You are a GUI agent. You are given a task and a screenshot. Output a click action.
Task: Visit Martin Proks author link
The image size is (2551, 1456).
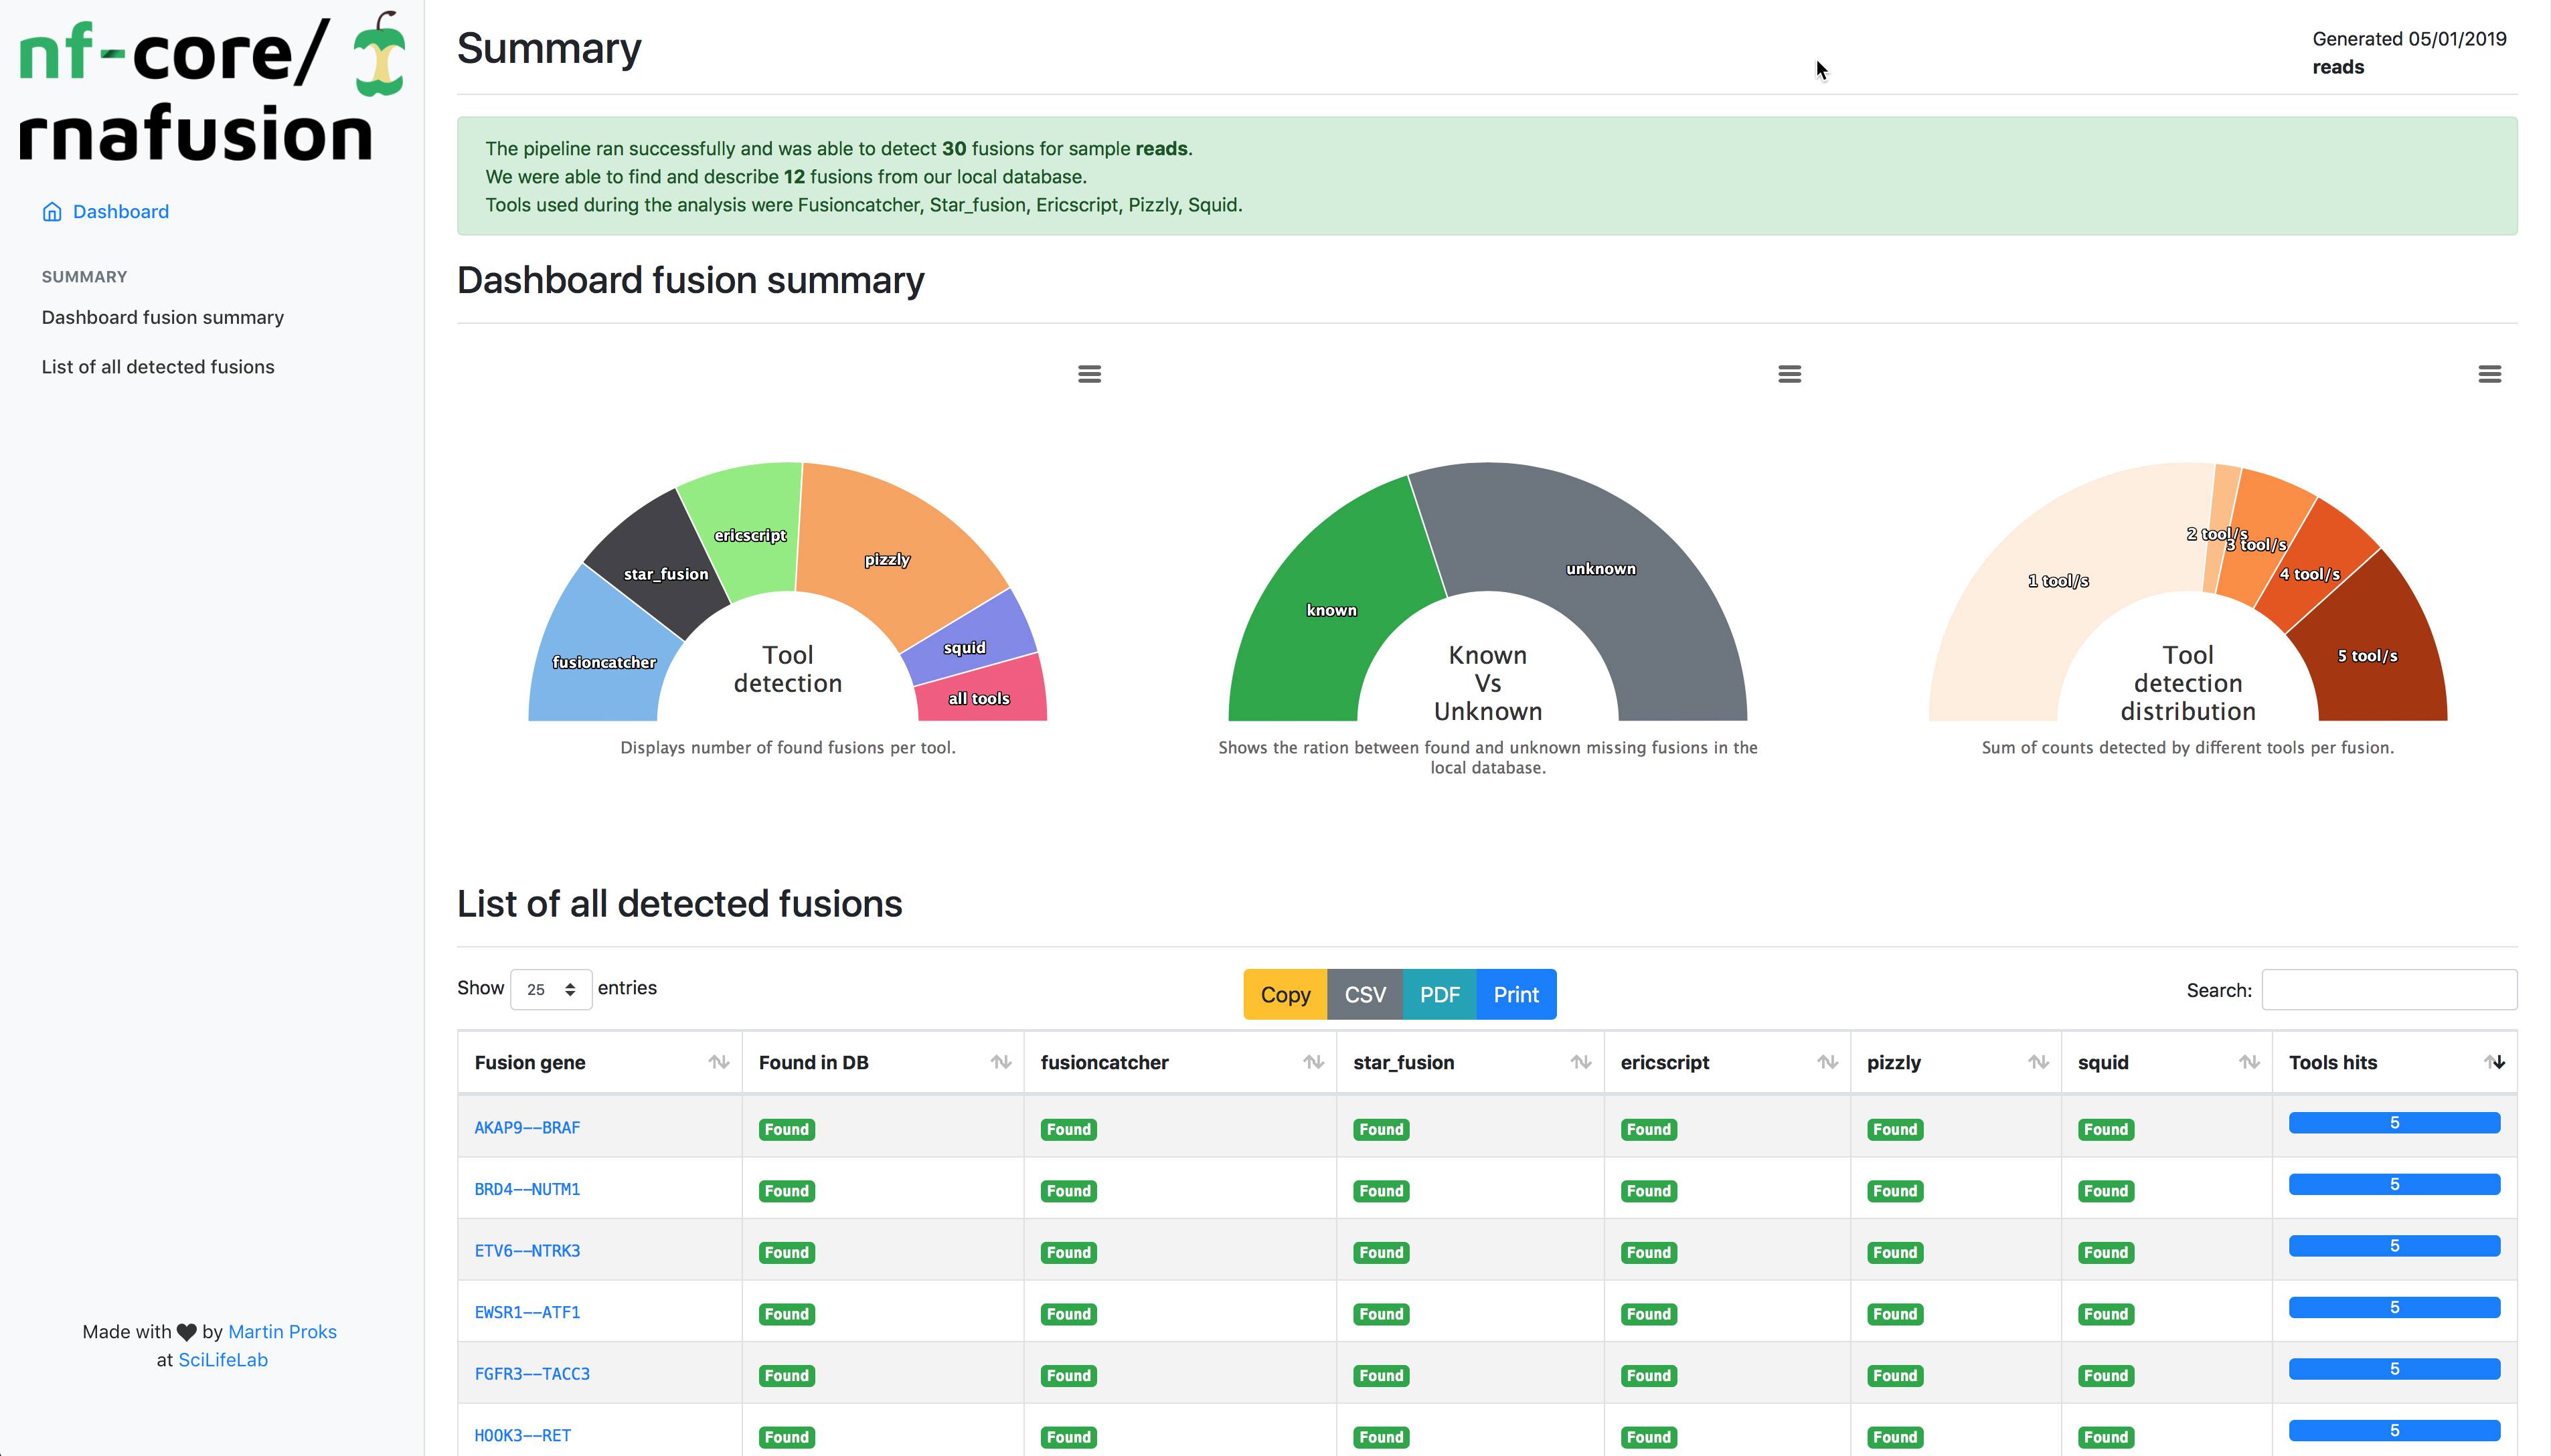click(282, 1331)
